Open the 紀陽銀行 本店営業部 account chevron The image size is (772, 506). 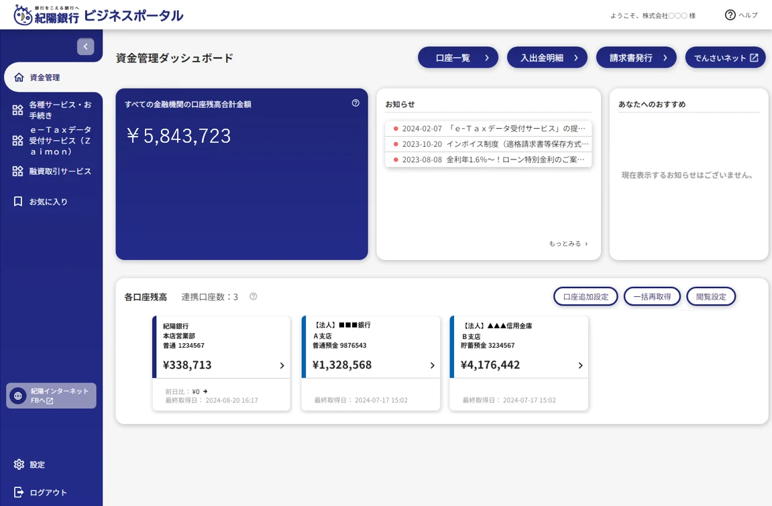pos(282,365)
